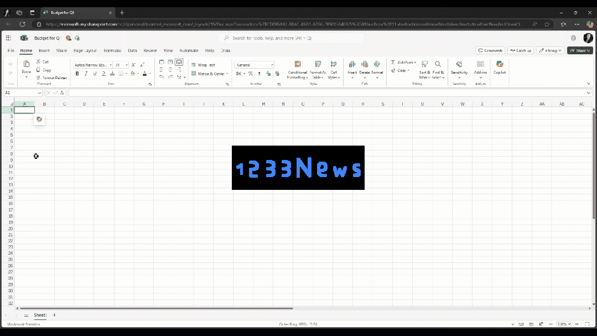Open the font color picker swatch
Screen dimensions: 597x336
pos(144,74)
